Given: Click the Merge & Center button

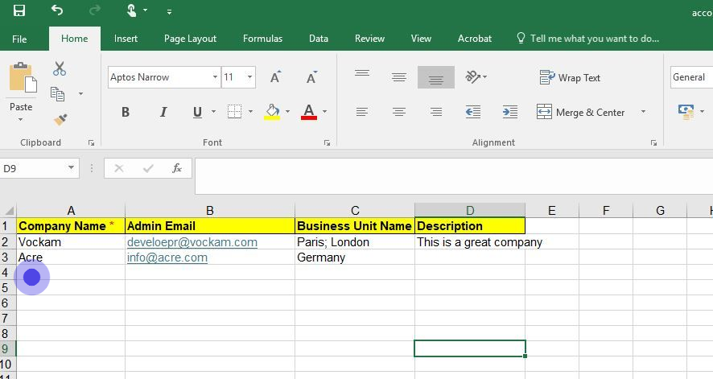Looking at the screenshot, I should click(x=581, y=112).
